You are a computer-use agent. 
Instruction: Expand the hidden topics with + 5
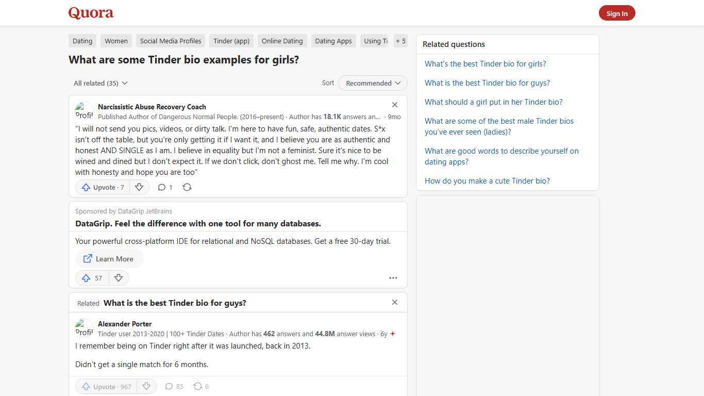pos(400,41)
